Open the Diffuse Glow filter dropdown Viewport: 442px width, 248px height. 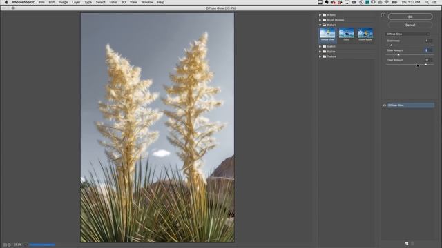tap(407, 34)
